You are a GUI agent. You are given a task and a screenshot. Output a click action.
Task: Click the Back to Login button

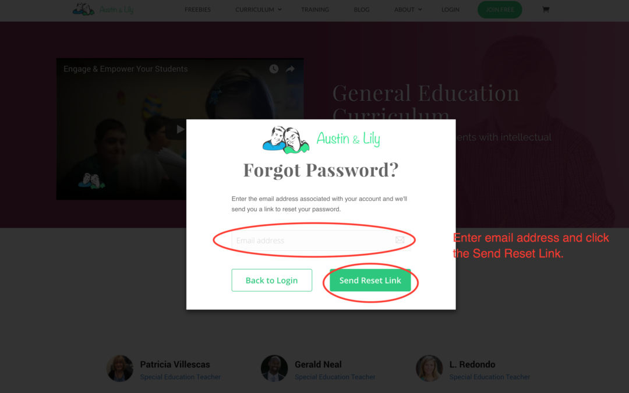point(271,280)
